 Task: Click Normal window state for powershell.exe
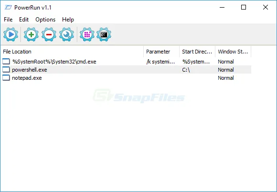[x=226, y=70]
